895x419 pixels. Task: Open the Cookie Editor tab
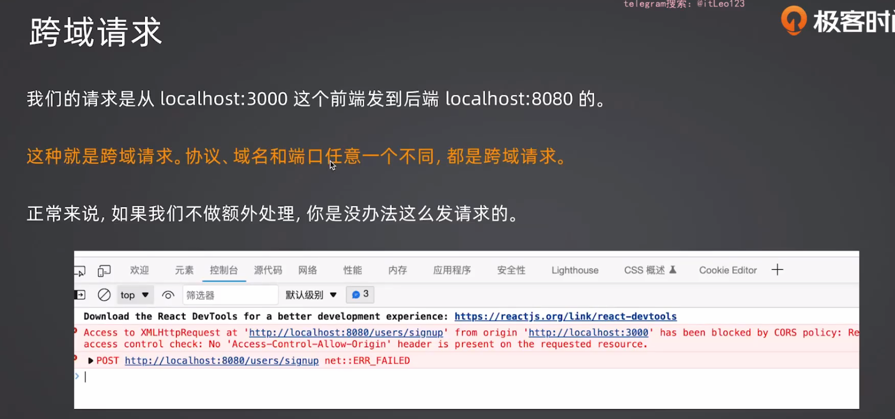click(x=728, y=270)
